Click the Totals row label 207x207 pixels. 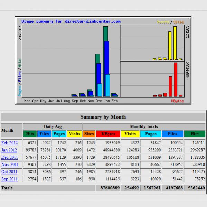(x=7, y=188)
